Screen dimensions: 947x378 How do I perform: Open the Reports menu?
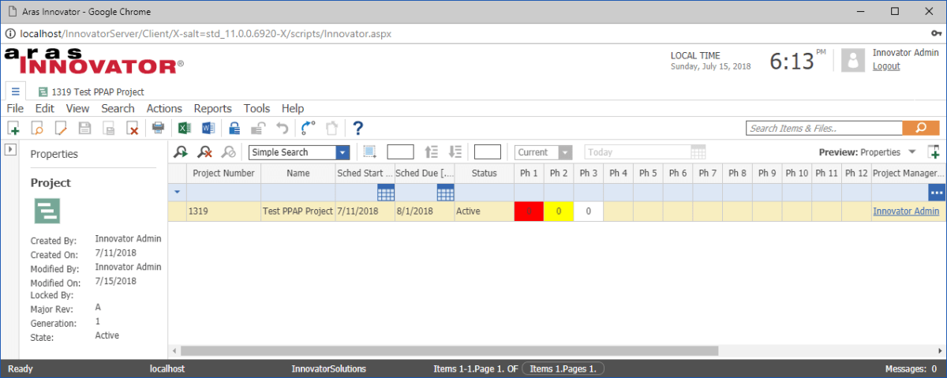click(x=212, y=109)
